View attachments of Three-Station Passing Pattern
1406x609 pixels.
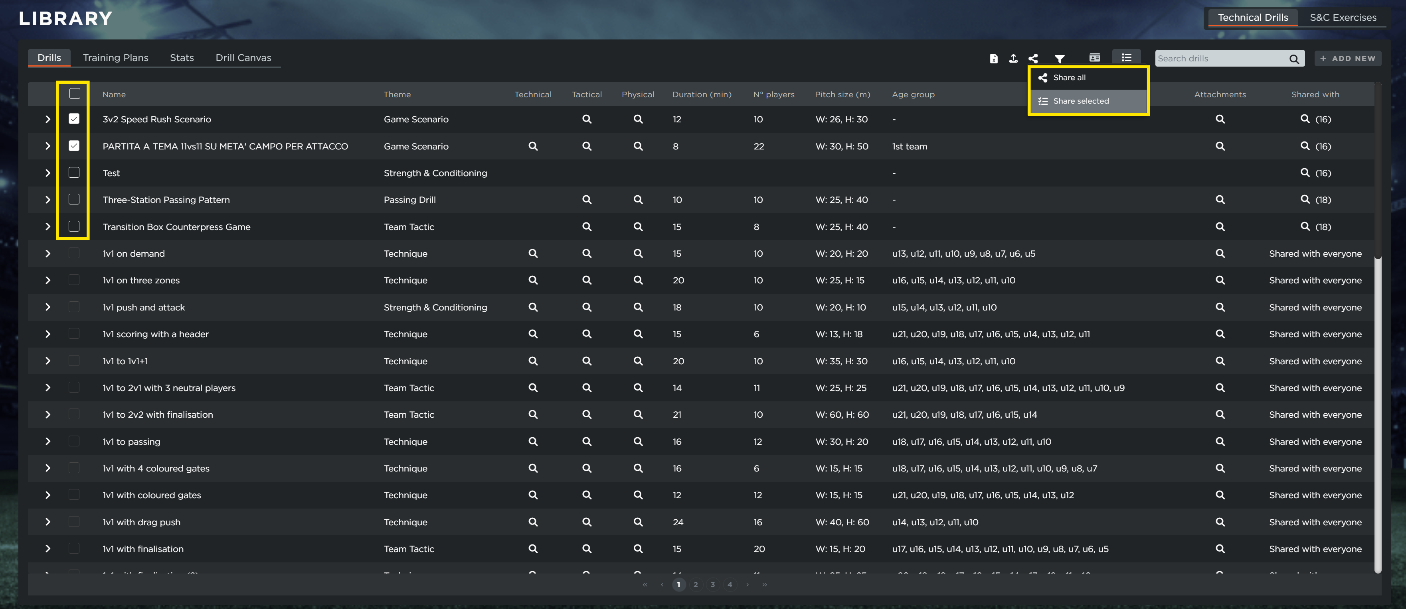tap(1220, 200)
